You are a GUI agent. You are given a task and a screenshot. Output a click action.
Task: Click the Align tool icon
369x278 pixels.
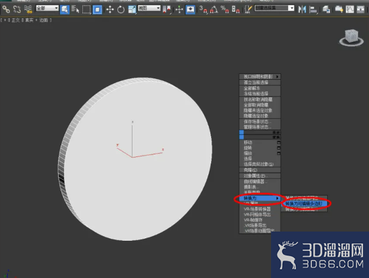click(x=313, y=9)
